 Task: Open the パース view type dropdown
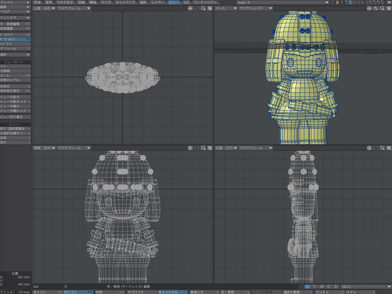(x=226, y=8)
